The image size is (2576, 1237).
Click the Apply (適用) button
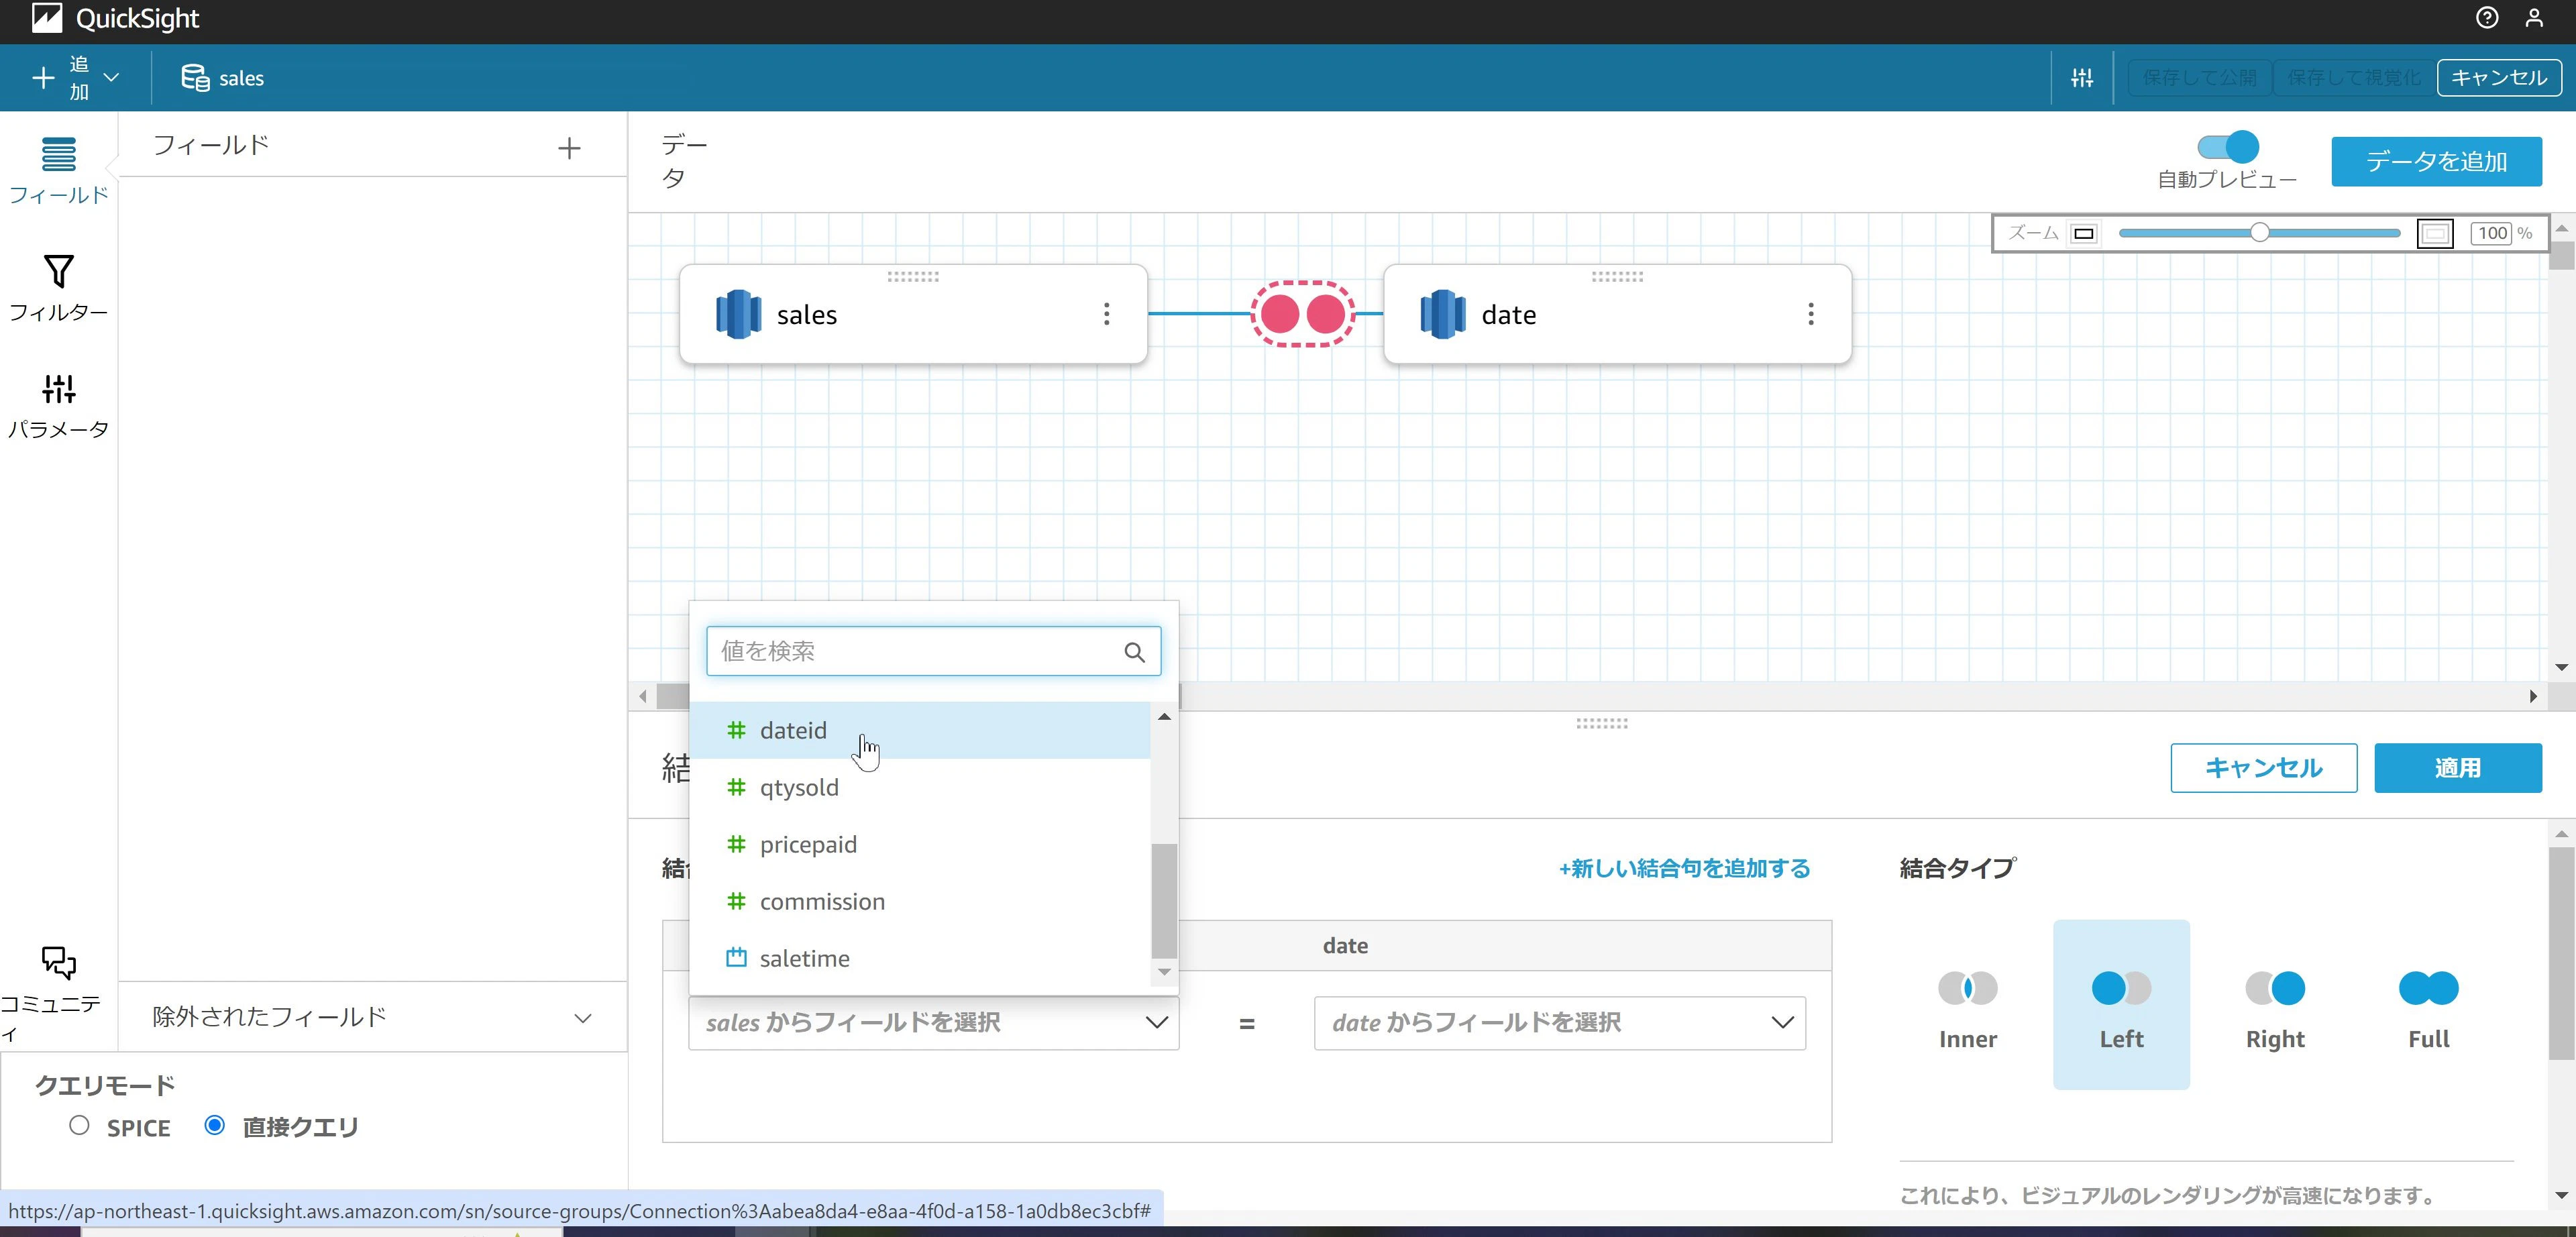2457,768
